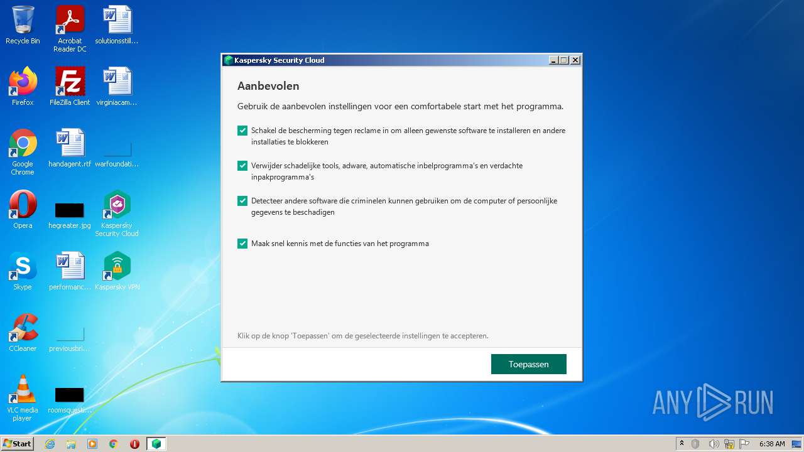Launch Google Chrome desktop shortcut
804x452 pixels.
(23, 152)
